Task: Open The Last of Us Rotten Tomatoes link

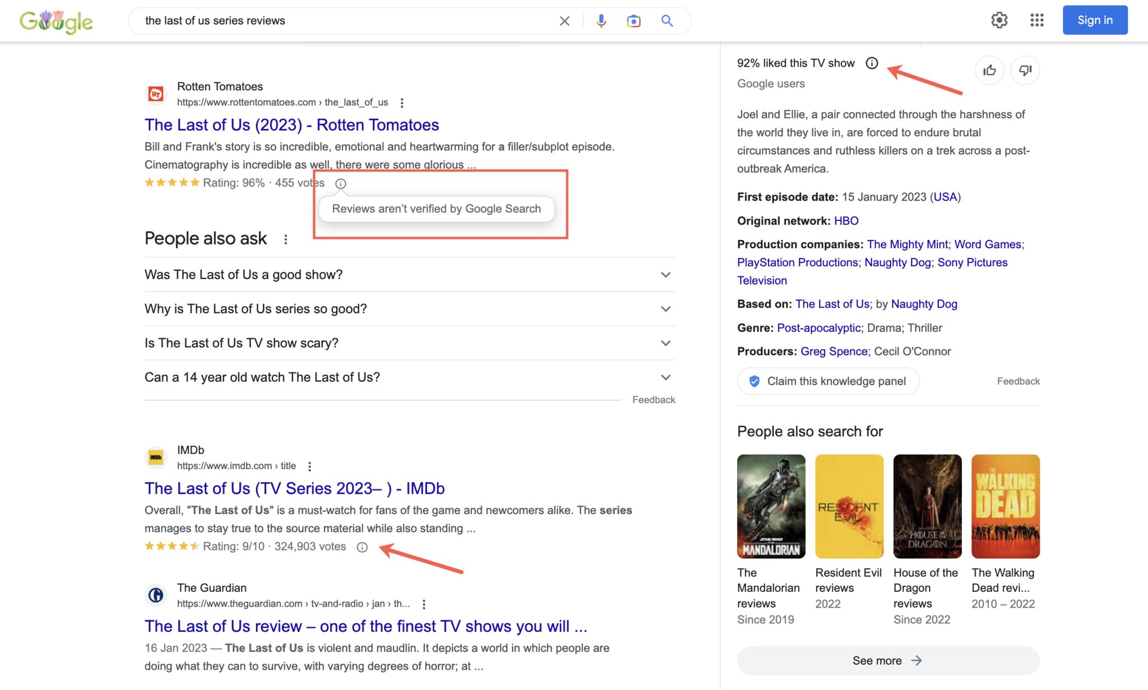Action: point(291,124)
